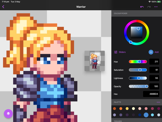Click the Colour Picker section header
Image resolution: width=162 pixels, height=122 pixels.
tap(137, 13)
